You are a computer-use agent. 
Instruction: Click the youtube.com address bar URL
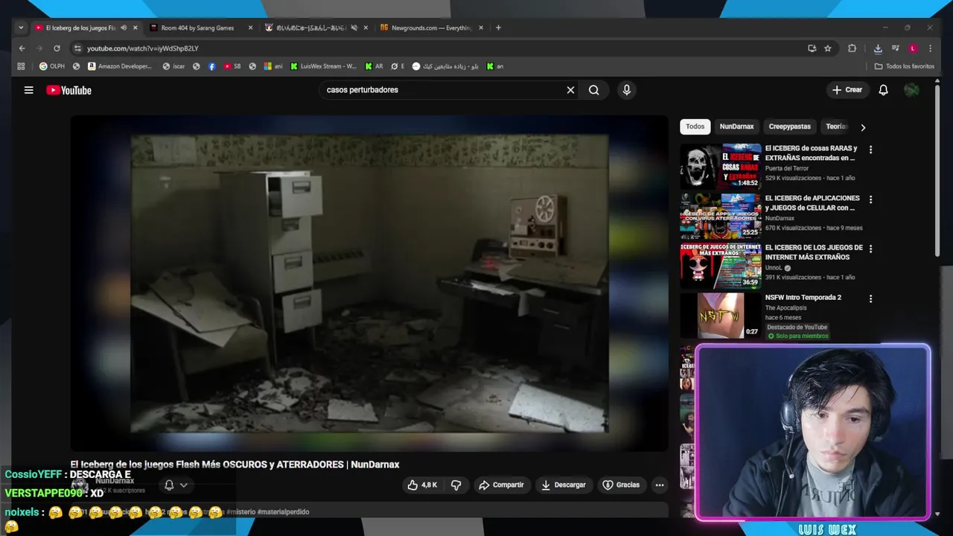click(x=142, y=48)
